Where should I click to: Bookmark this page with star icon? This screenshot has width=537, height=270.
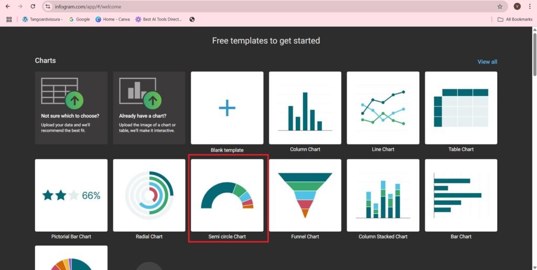pos(500,6)
